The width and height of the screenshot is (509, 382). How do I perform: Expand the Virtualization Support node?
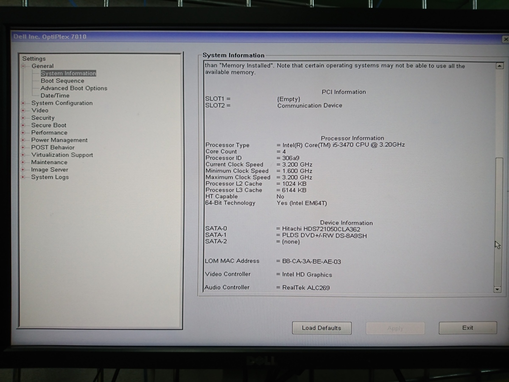(23, 155)
